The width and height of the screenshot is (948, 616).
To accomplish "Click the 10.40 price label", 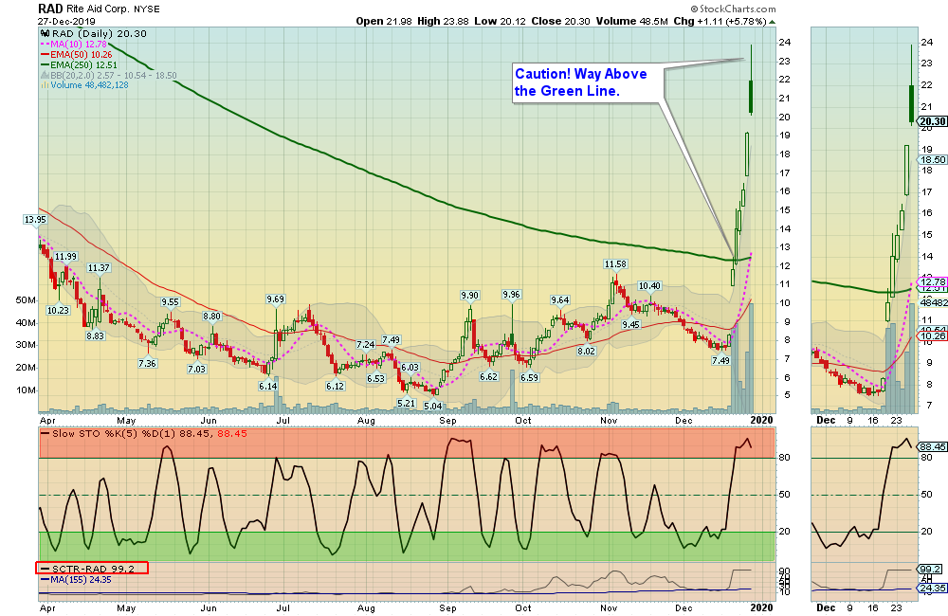I will pyautogui.click(x=649, y=286).
